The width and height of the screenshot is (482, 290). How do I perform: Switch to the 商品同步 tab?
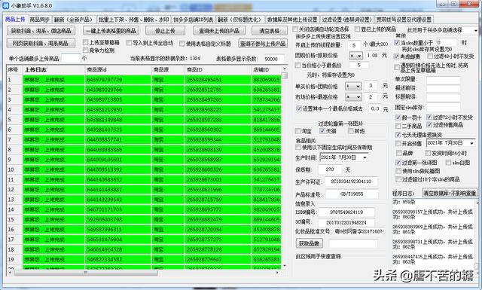(40, 20)
